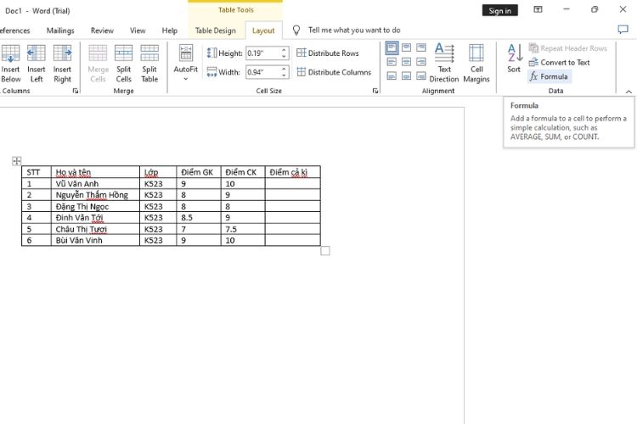The image size is (637, 424).
Task: Click the Sort A-Z icon
Action: [515, 53]
